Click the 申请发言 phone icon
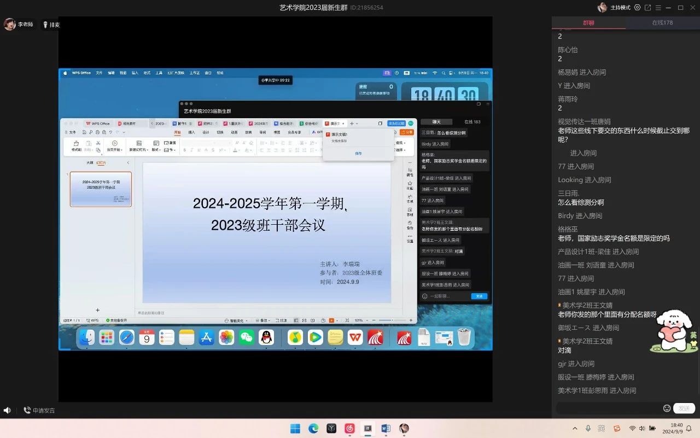 click(x=27, y=410)
